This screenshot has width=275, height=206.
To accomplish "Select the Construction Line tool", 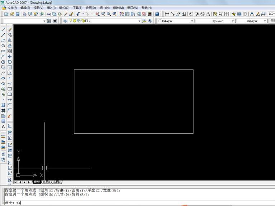I will pos(3,35).
